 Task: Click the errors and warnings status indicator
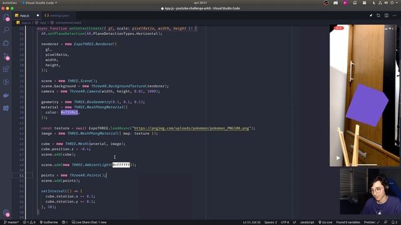[29, 222]
